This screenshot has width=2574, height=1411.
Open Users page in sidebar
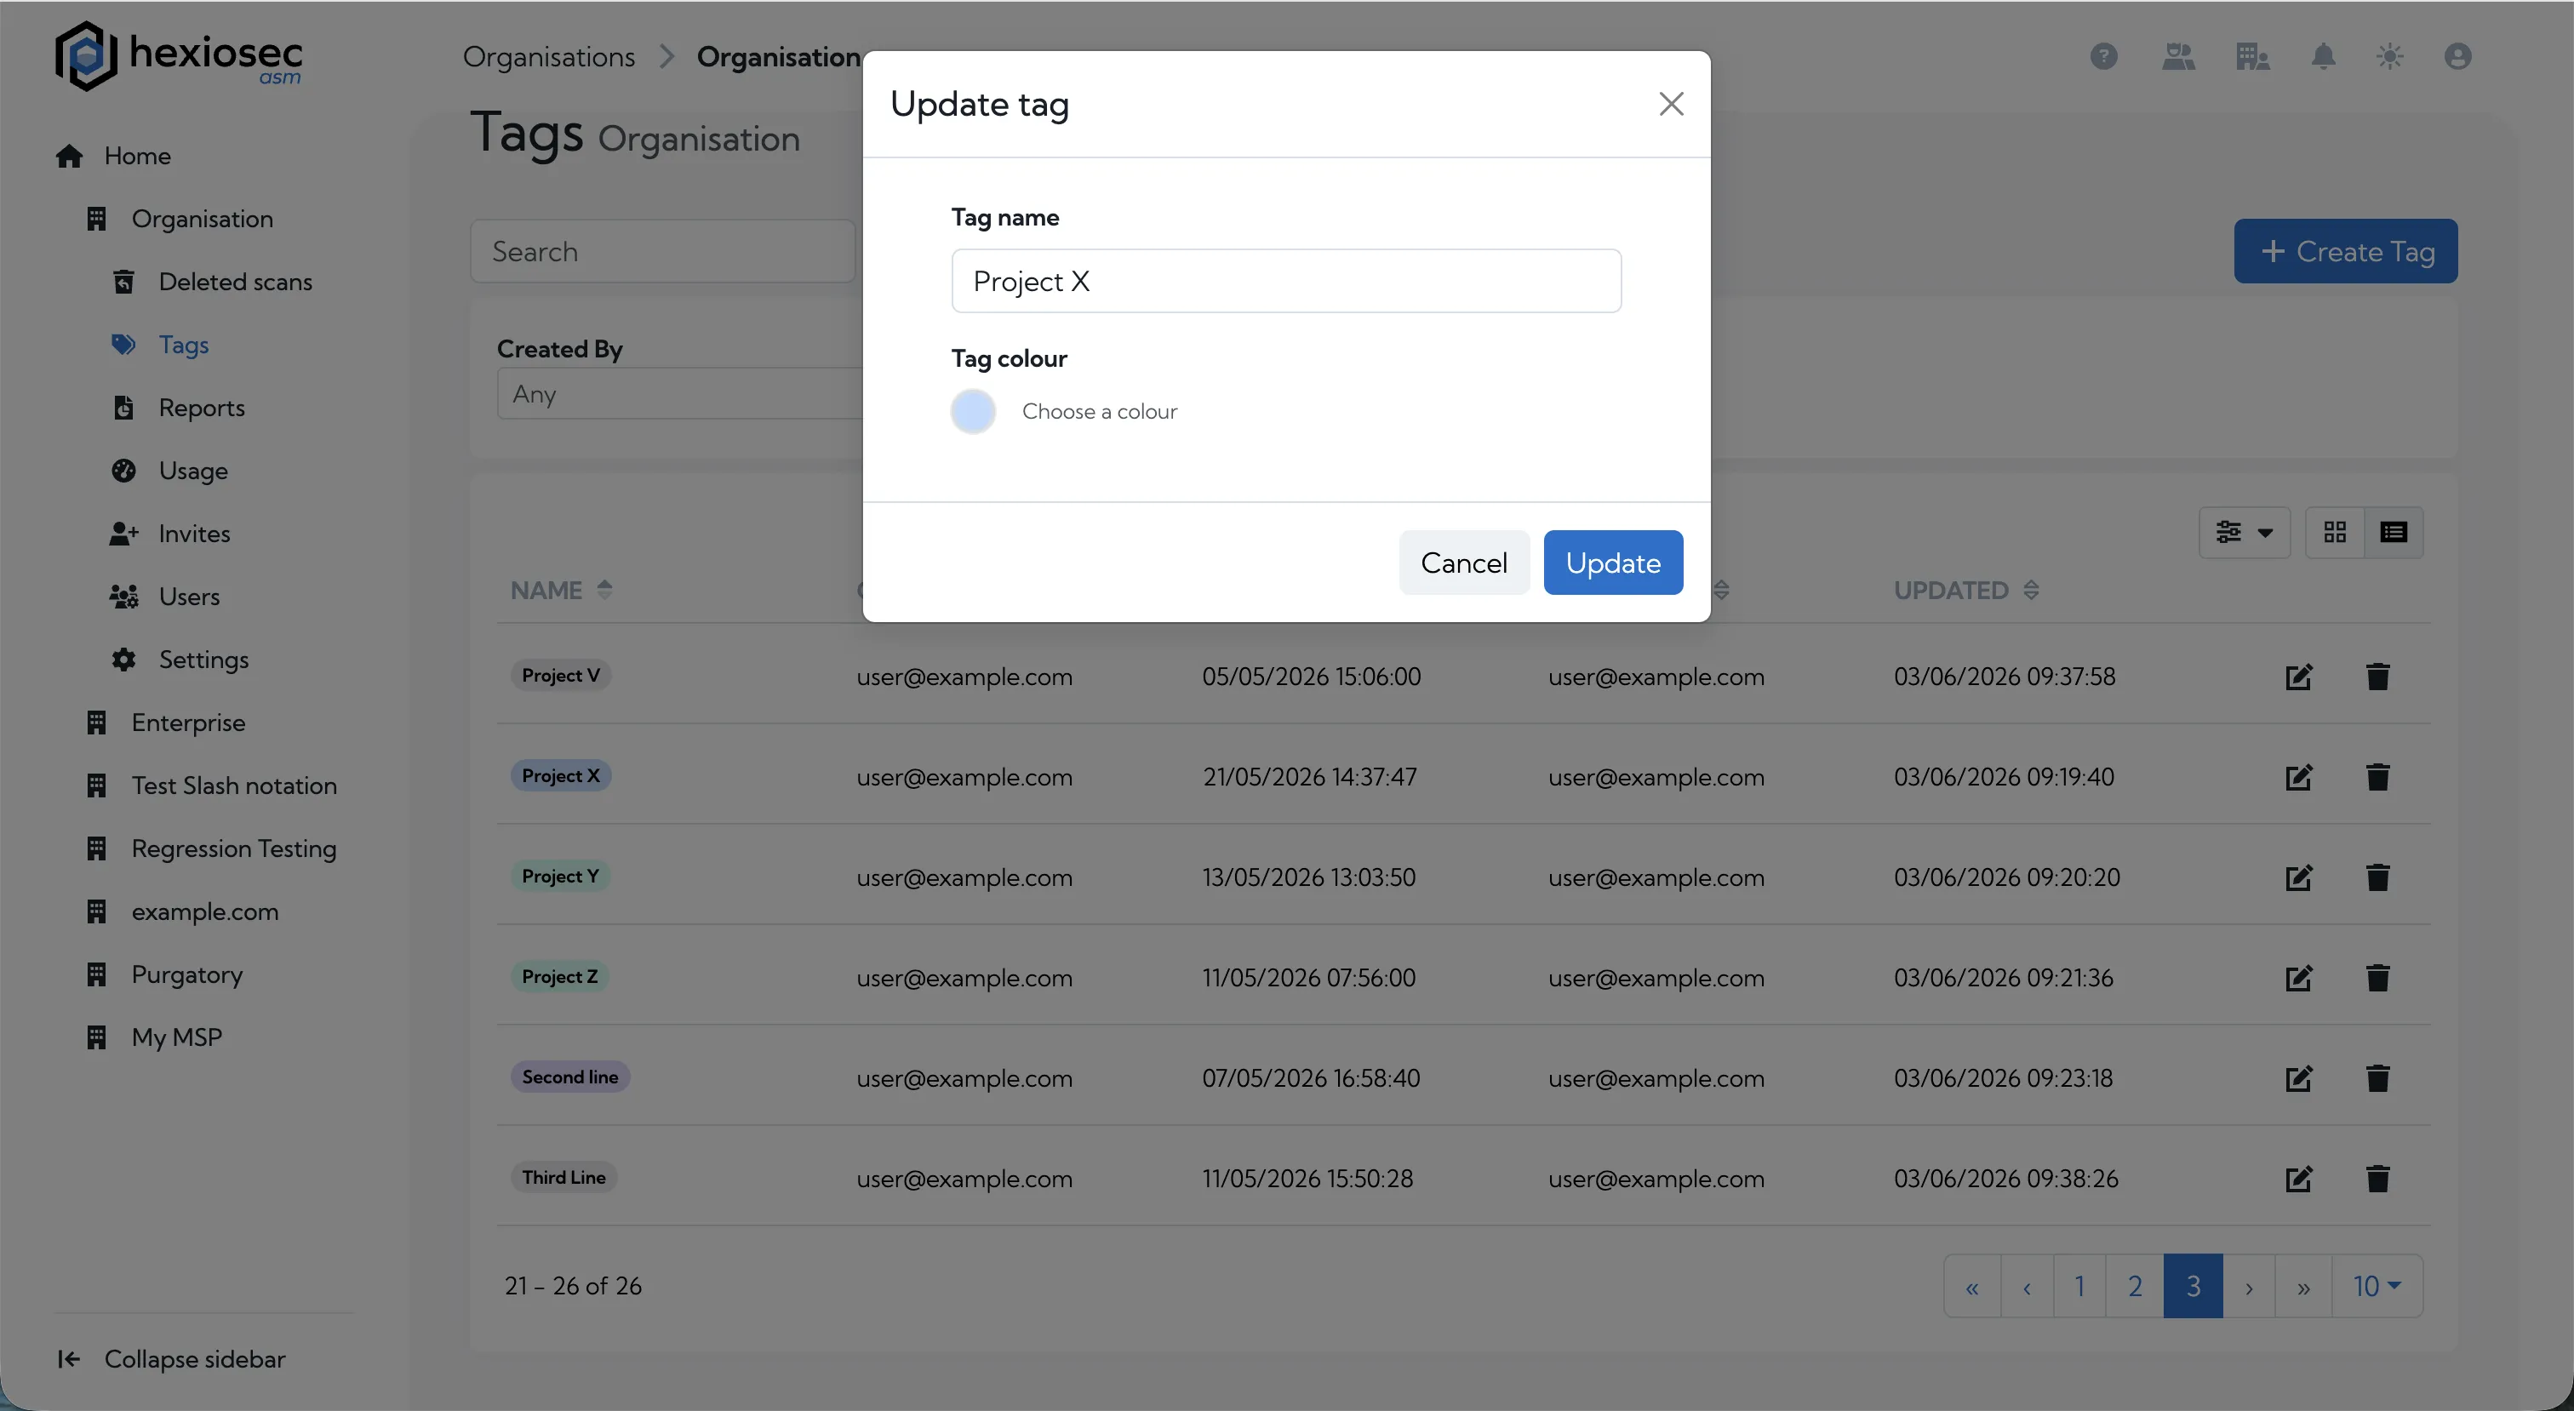point(165,597)
